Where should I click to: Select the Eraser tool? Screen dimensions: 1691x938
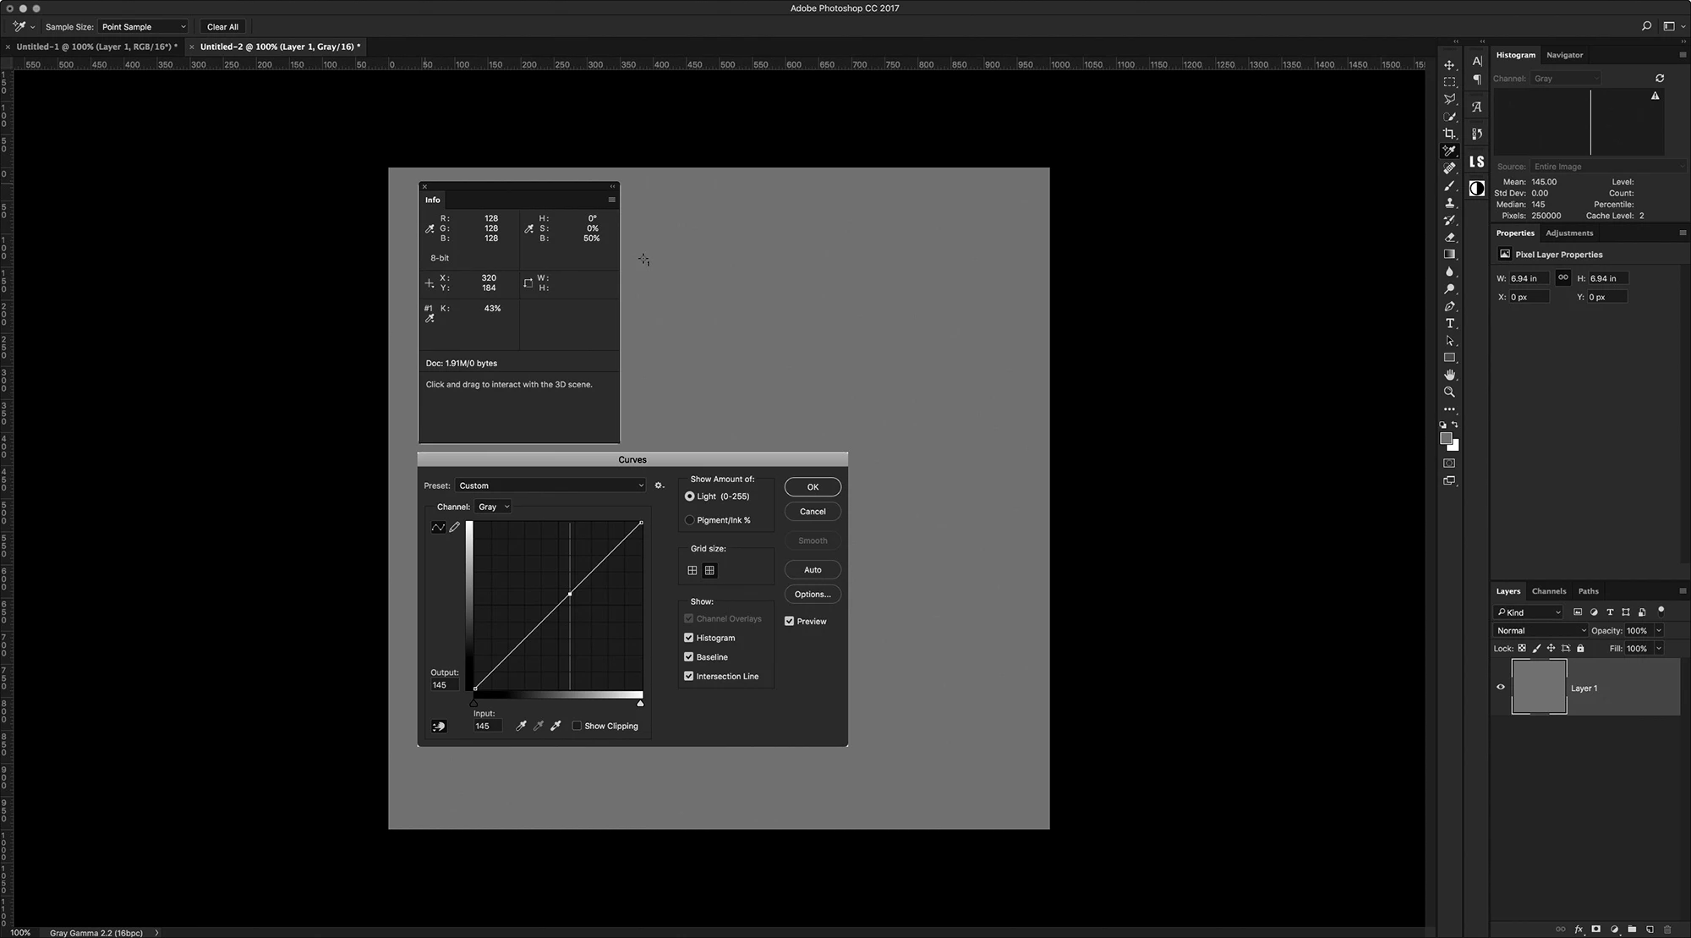1449,238
